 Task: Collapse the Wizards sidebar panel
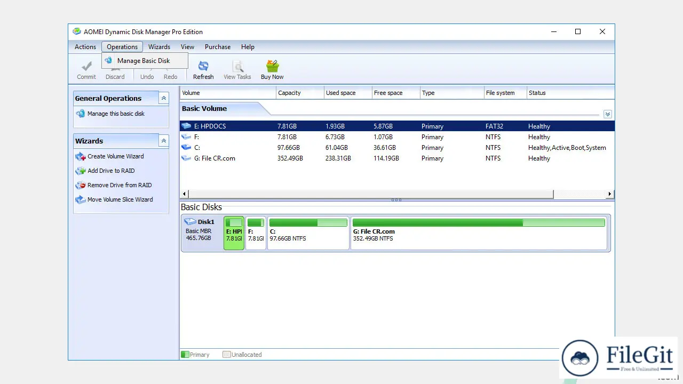pos(164,141)
